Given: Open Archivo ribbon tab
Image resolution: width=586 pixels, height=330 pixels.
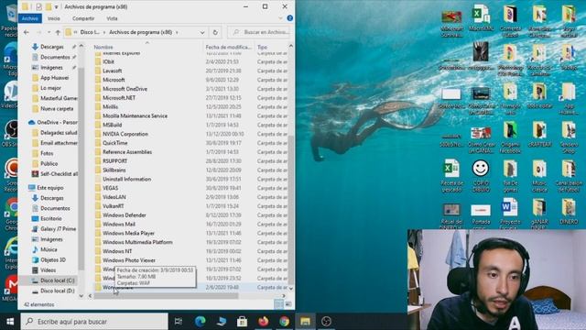Looking at the screenshot, I should (x=30, y=18).
